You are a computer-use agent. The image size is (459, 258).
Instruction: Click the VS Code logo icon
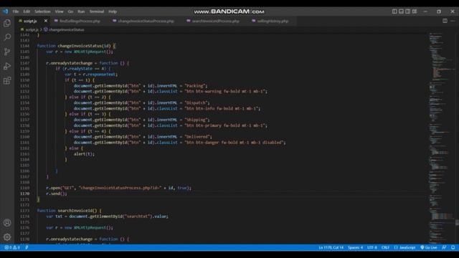click(x=6, y=11)
